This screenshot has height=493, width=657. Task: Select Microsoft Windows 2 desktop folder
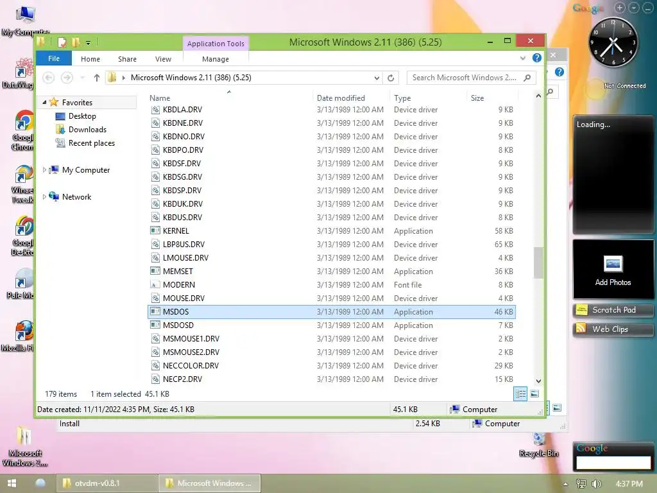(x=24, y=447)
